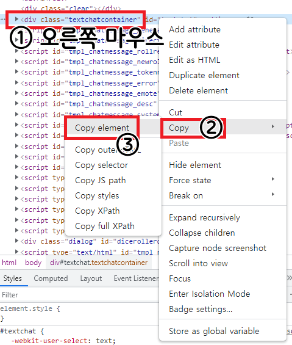Select the div class dialog diceroller line
Viewport: 292px width, 345px height.
pyautogui.click(x=90, y=242)
